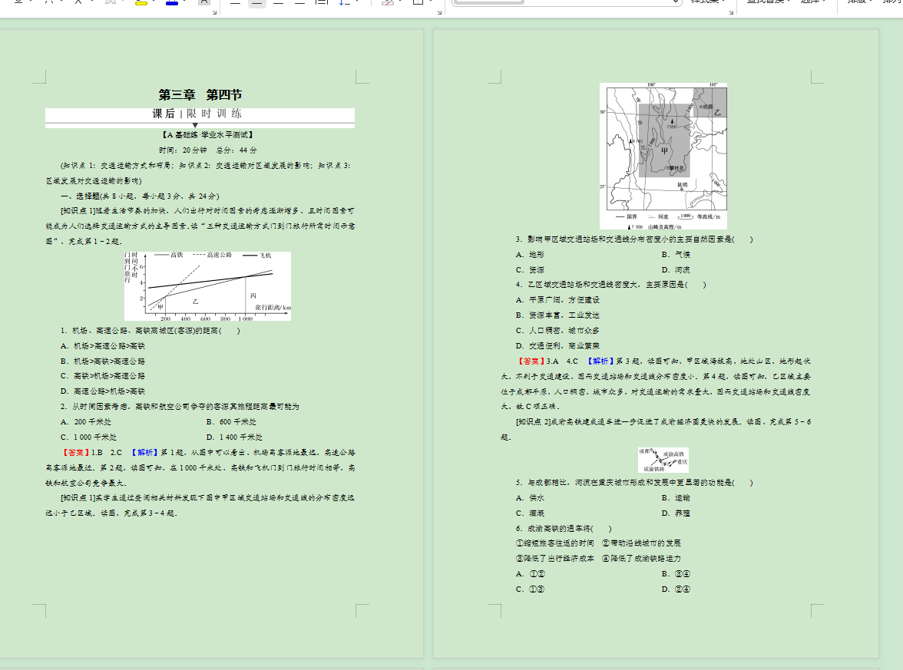
Task: Click the line 时间:20分钟 总分:44分
Action: pyautogui.click(x=208, y=150)
